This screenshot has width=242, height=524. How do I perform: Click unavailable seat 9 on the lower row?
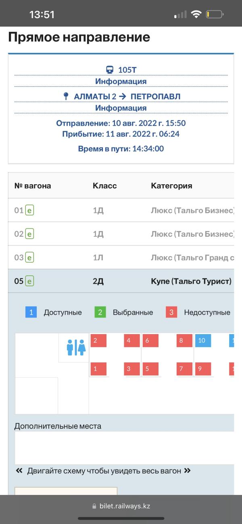coord(204,369)
